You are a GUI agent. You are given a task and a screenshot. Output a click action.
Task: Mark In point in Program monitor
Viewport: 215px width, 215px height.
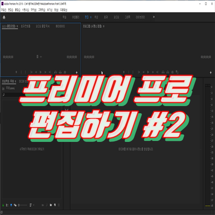(x=129, y=72)
